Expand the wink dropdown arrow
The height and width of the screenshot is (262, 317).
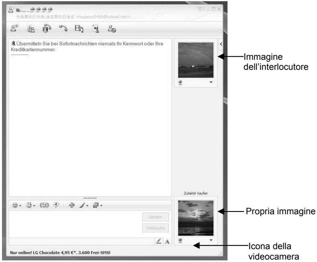pyautogui.click(x=34, y=206)
